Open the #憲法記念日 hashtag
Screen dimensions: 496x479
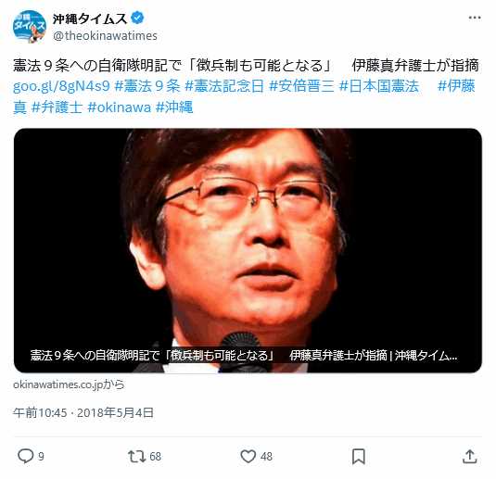click(224, 85)
